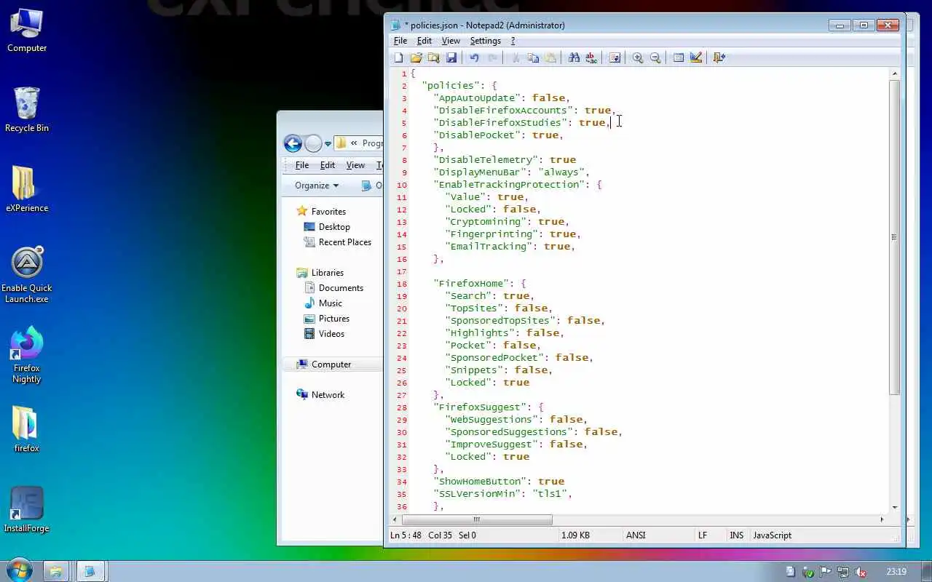Screen dimensions: 932x582
Task: Select the Recycle Bin desktop icon
Action: (27, 110)
